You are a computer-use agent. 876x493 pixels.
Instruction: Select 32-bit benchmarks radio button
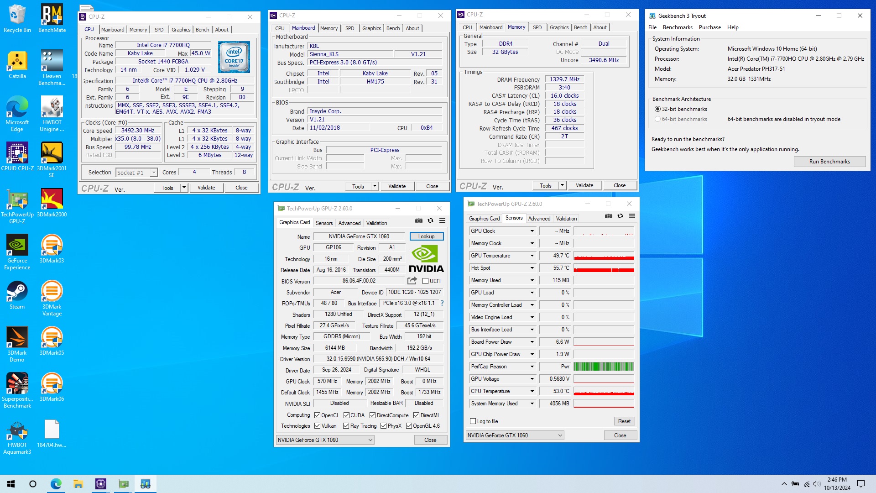657,109
